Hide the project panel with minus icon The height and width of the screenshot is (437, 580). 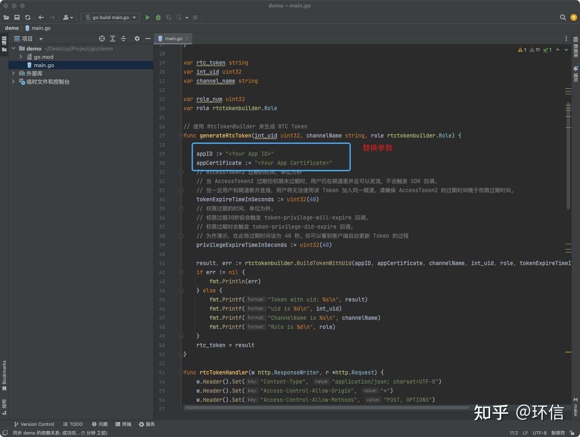point(147,39)
